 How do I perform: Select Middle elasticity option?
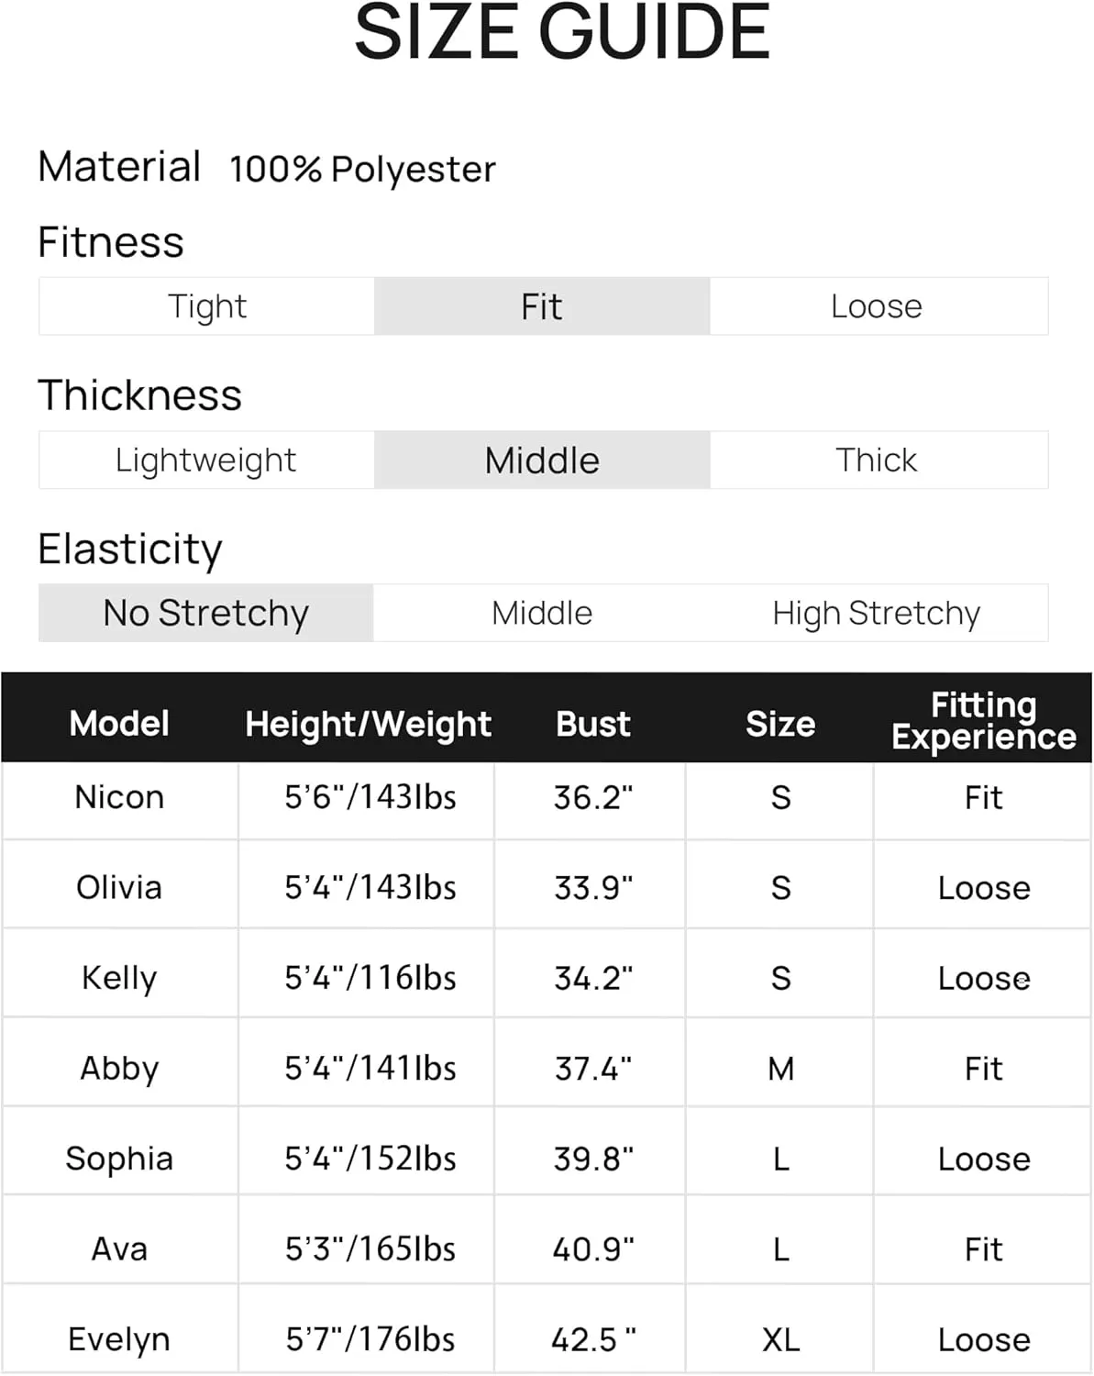click(542, 613)
